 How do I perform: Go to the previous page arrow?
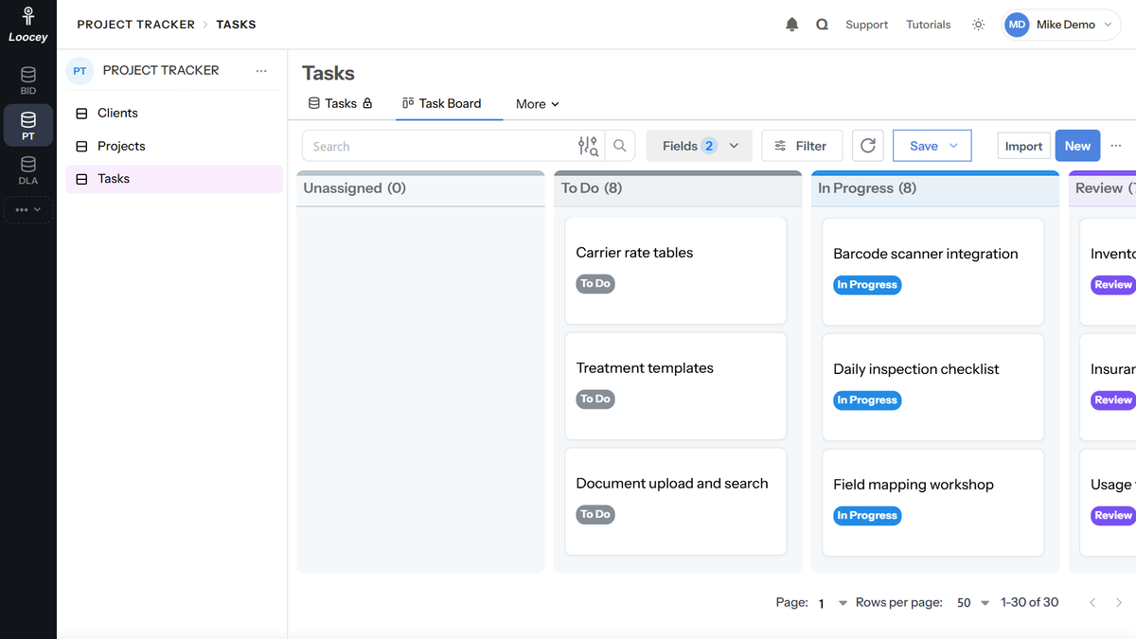click(x=1092, y=603)
